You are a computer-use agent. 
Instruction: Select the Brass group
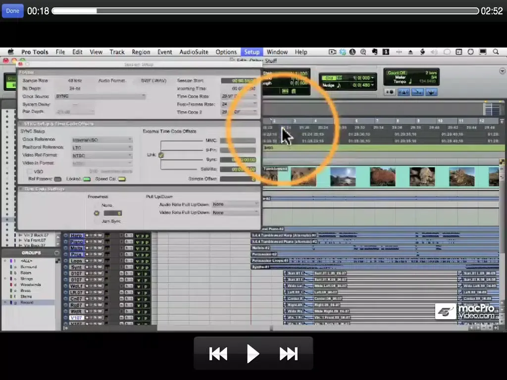[25, 290]
